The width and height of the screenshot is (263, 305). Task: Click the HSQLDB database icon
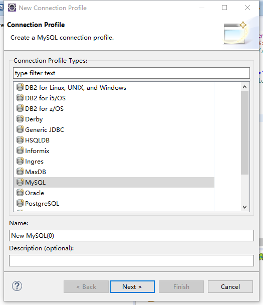(x=20, y=139)
